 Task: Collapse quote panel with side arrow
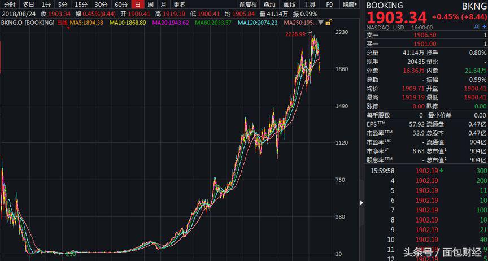(361, 203)
